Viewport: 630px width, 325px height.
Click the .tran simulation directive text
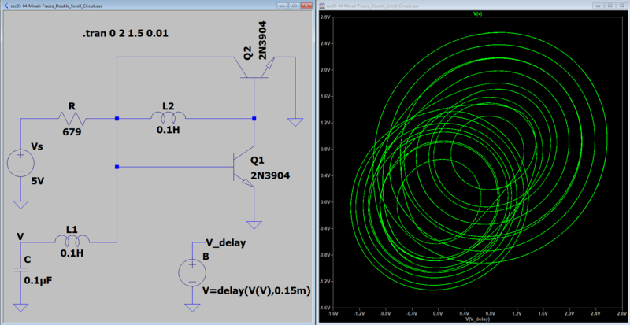click(125, 35)
